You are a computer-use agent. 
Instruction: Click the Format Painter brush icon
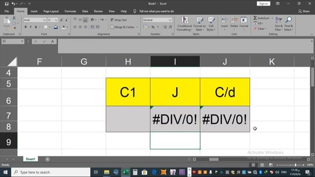tap(14, 29)
